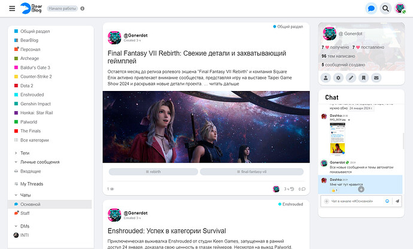Open Archeage category in sidebar
The height and width of the screenshot is (249, 413).
click(x=29, y=59)
